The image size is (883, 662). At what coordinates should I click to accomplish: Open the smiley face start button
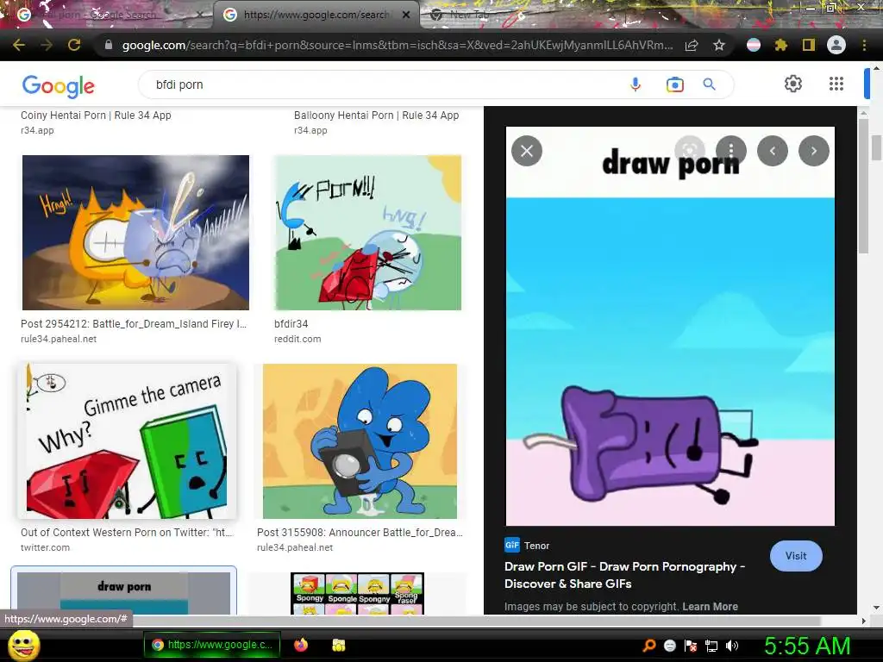pyautogui.click(x=23, y=645)
